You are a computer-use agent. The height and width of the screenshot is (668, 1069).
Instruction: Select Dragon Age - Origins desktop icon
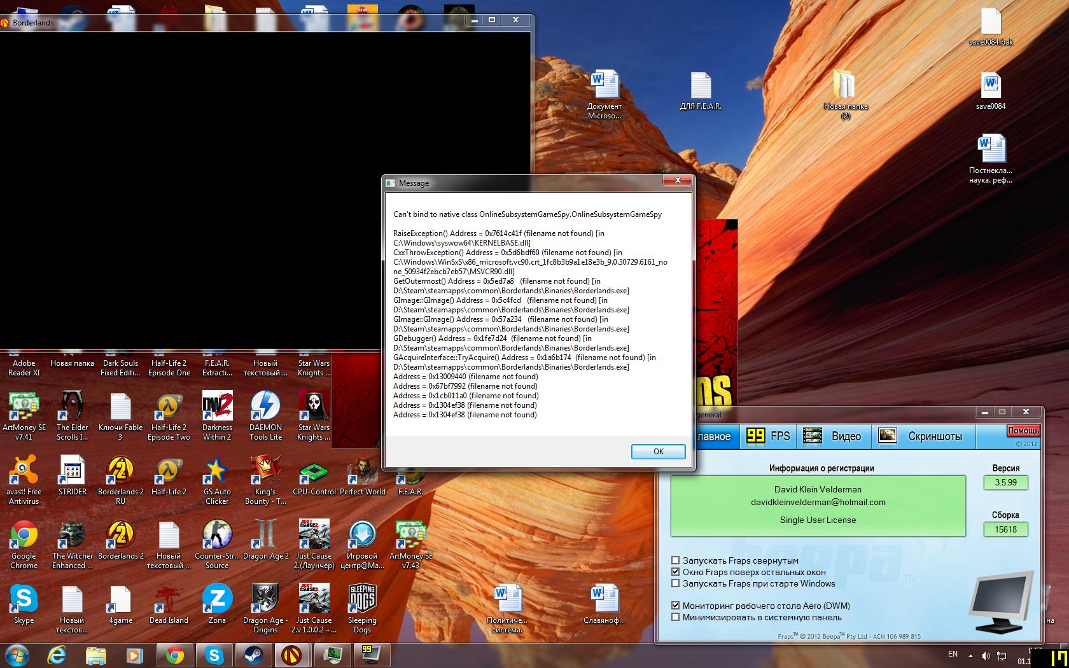[x=265, y=609]
